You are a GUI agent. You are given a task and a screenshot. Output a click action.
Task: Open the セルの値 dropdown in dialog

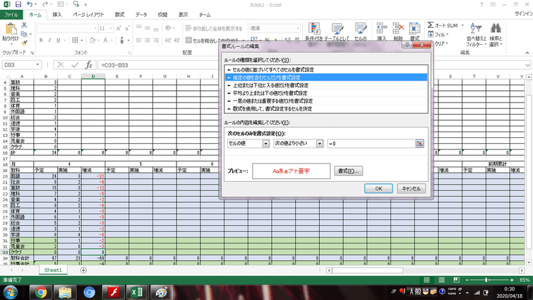(x=266, y=143)
